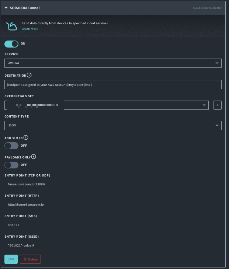Click the Destination info icon

(x=30, y=75)
